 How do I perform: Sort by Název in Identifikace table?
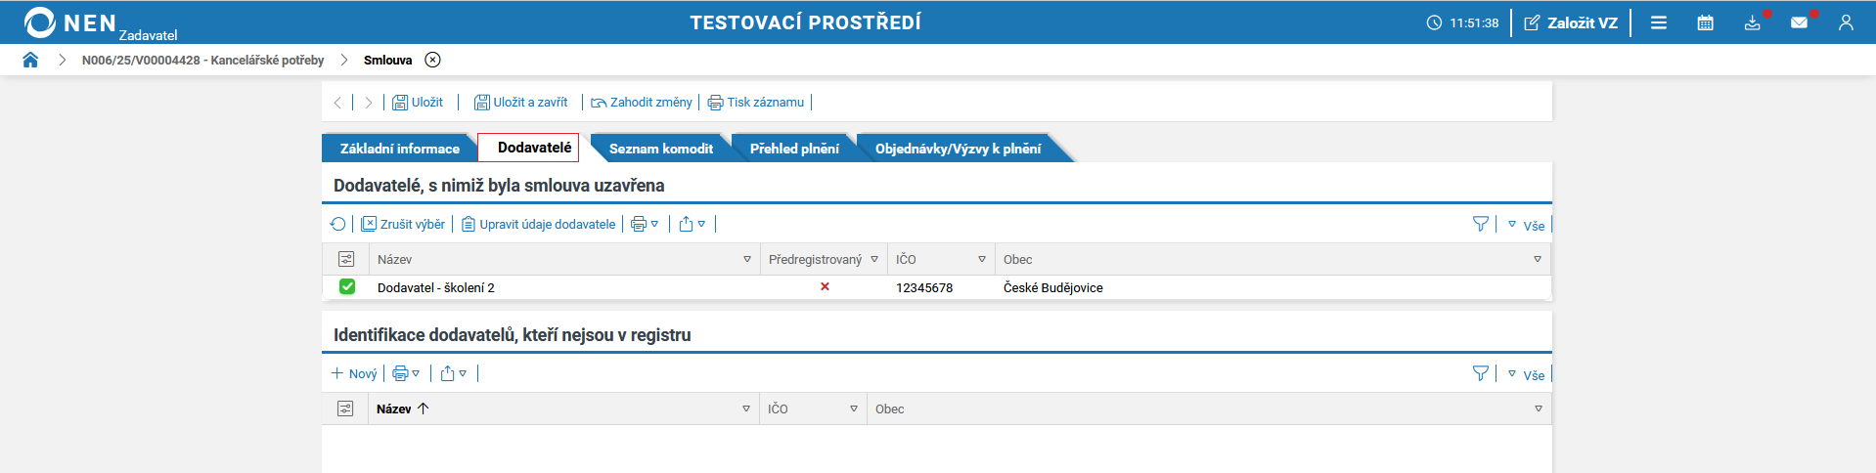coord(402,408)
